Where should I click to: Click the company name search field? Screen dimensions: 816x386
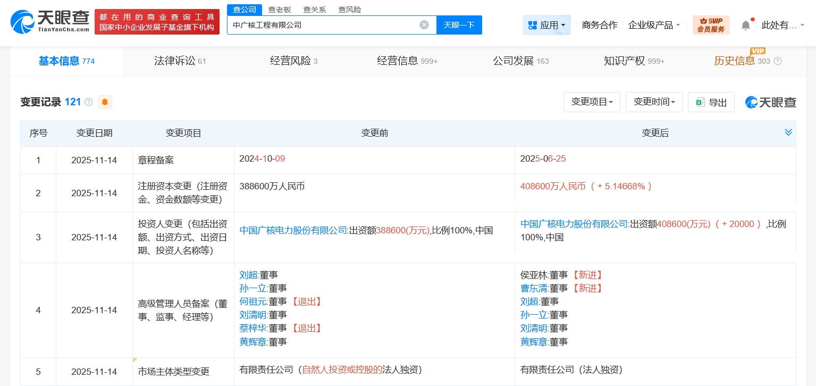click(x=322, y=25)
